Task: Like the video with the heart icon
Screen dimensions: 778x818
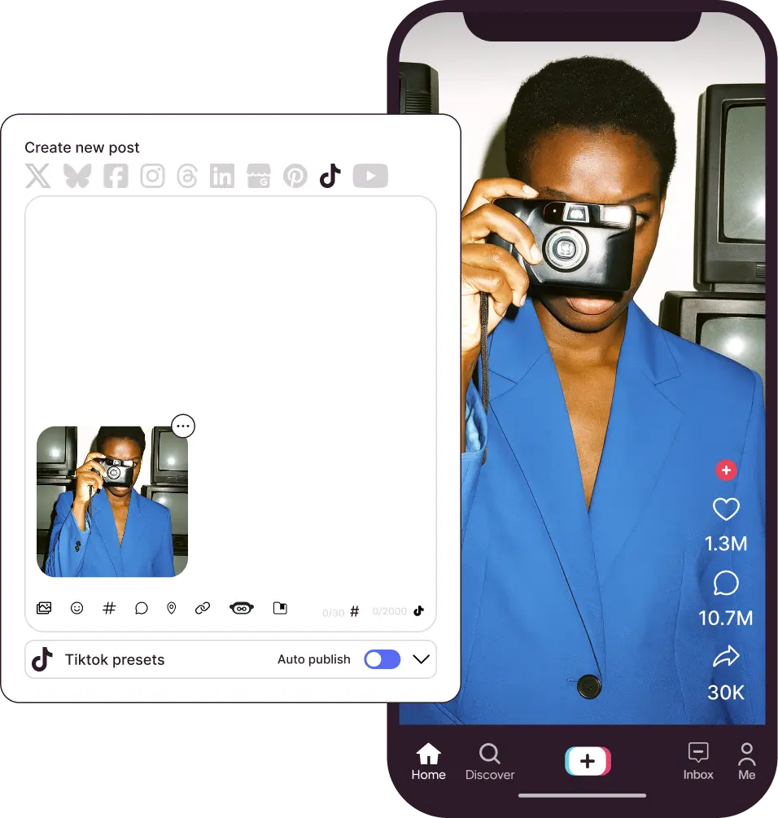Action: click(725, 510)
